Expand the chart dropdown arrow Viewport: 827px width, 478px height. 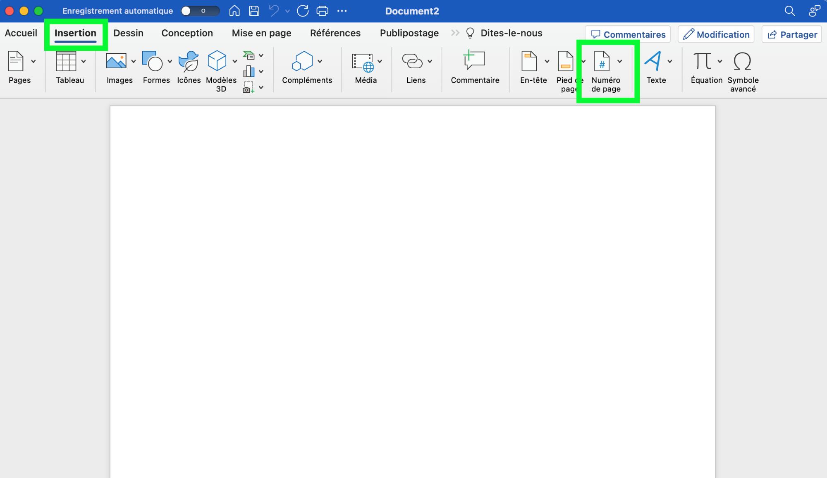pos(261,71)
